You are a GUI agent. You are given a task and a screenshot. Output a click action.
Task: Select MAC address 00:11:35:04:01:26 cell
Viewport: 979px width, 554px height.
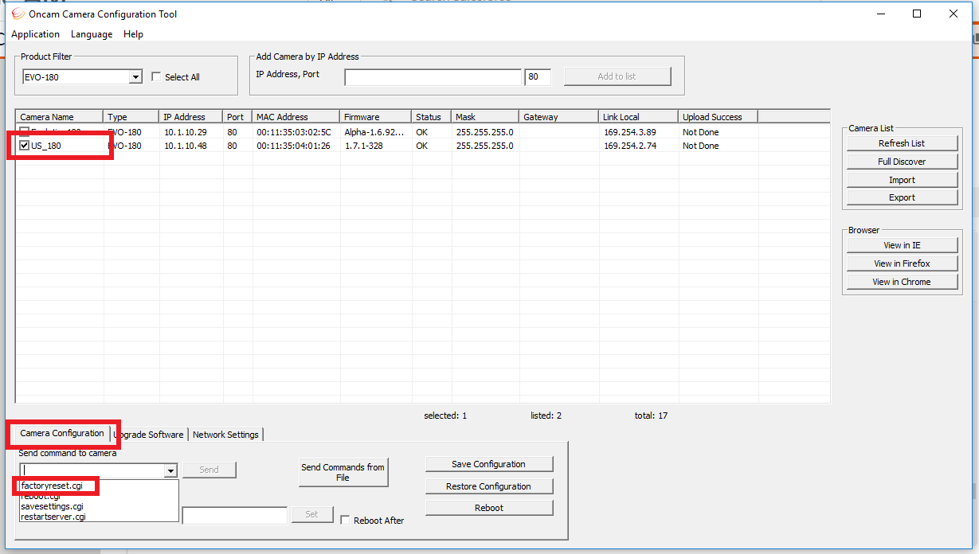pos(293,146)
